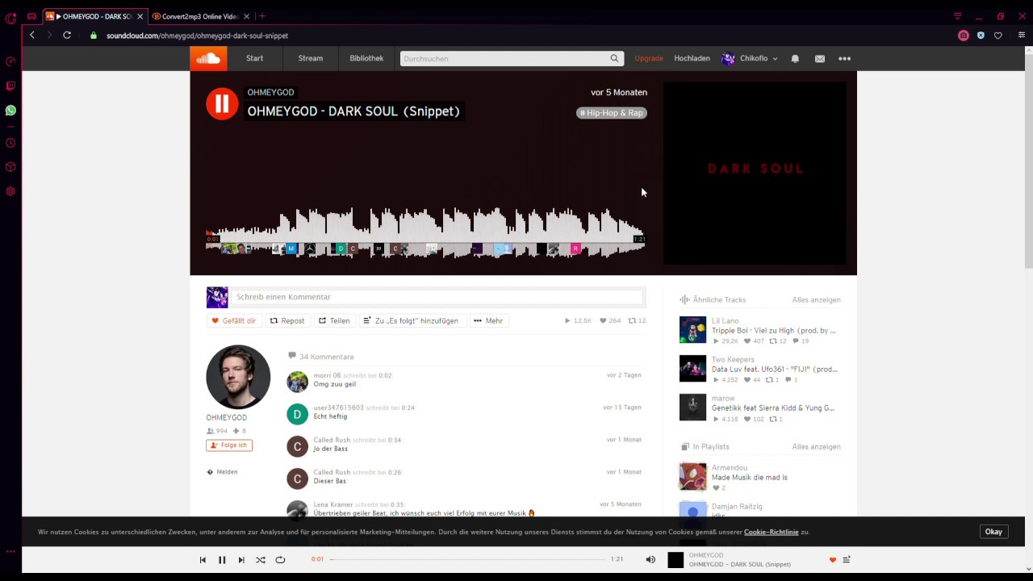Toggle the Gefällt dir like button
This screenshot has width=1033, height=581.
233,320
